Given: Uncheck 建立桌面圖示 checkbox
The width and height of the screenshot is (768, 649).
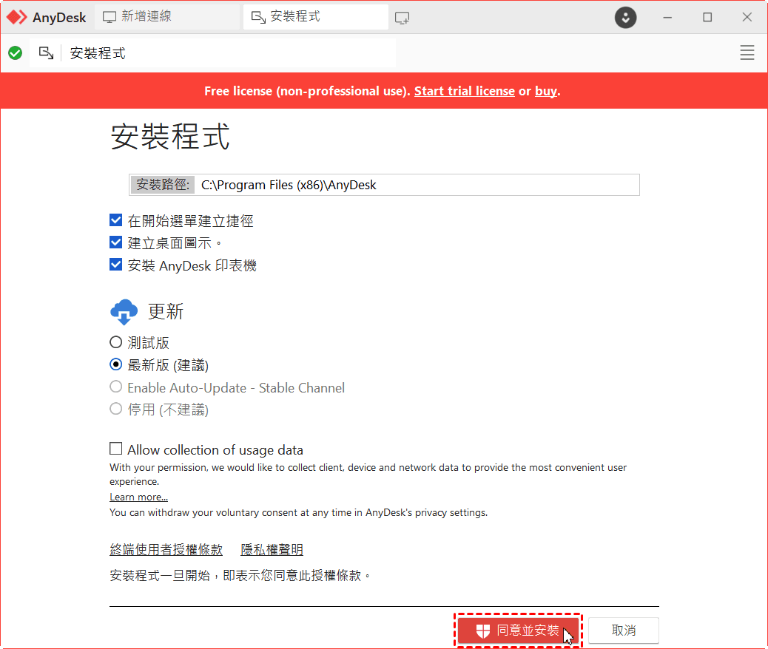Looking at the screenshot, I should 115,242.
